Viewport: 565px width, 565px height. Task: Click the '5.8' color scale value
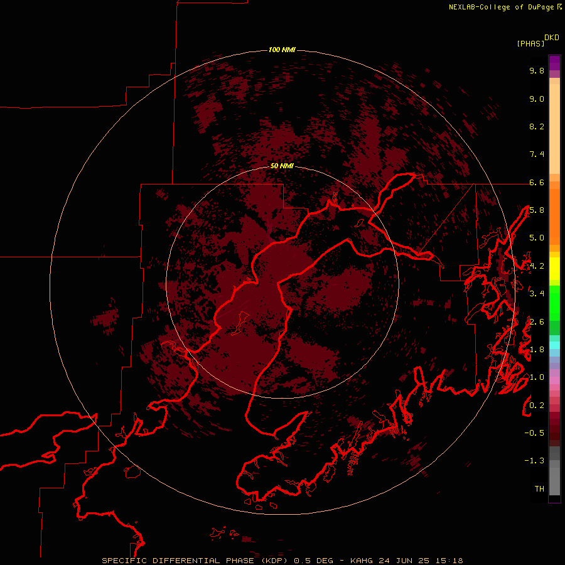tap(537, 210)
